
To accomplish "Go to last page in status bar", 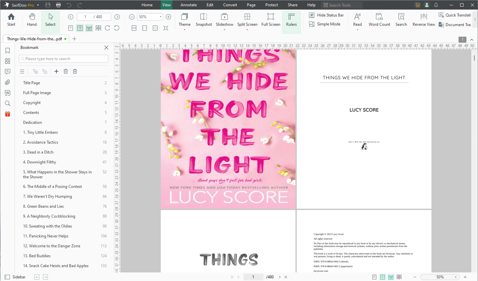I will click(x=286, y=277).
